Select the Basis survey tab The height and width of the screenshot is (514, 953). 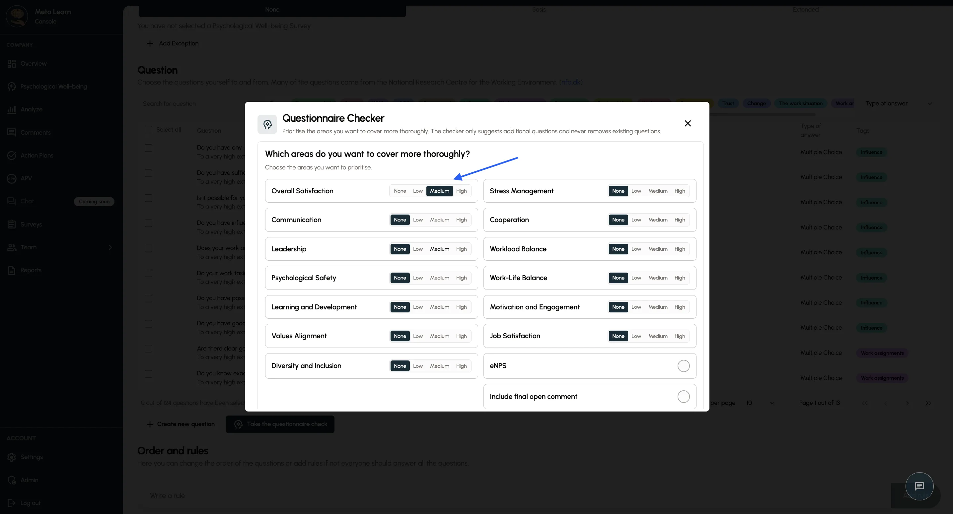point(539,10)
